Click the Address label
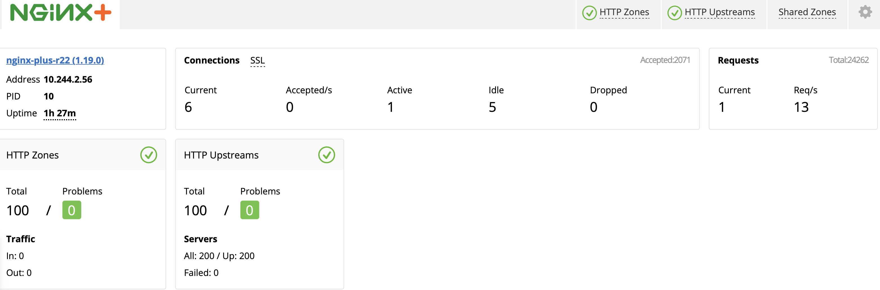Viewport: 880px width, 290px height. point(23,79)
